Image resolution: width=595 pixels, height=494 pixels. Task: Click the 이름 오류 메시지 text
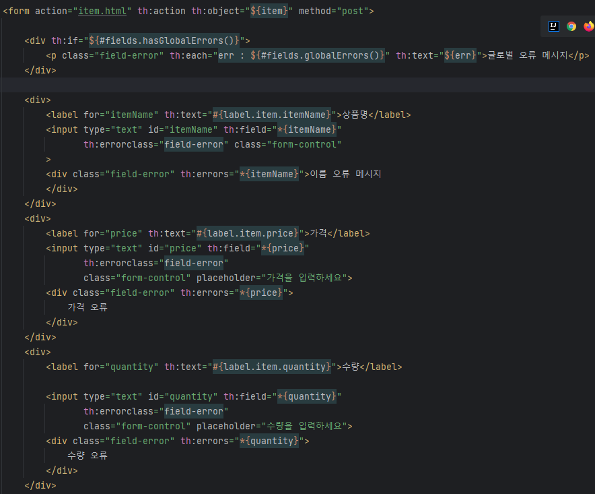[x=345, y=174]
